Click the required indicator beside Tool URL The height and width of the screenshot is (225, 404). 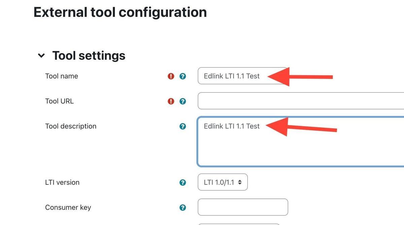[171, 101]
